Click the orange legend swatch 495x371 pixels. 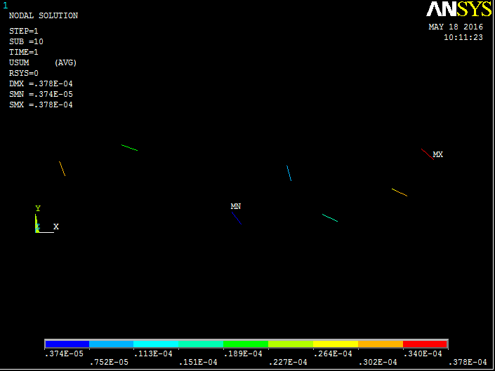381,344
